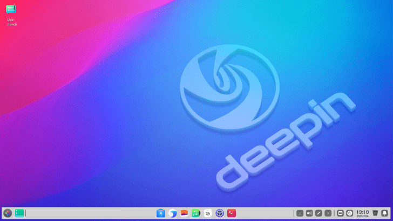393x221 pixels.
Task: Open the Control Center settings icon
Action: (220, 213)
